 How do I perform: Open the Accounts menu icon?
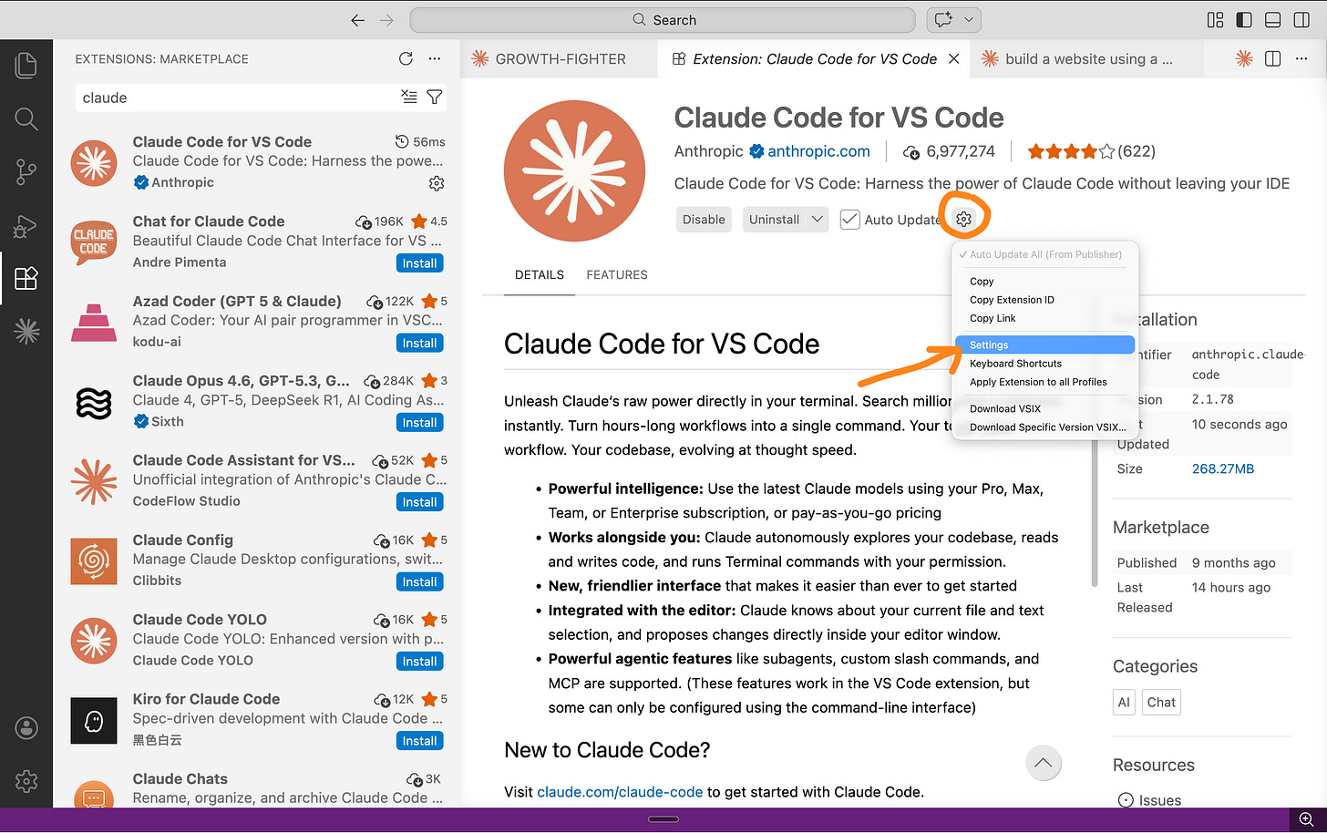[26, 727]
